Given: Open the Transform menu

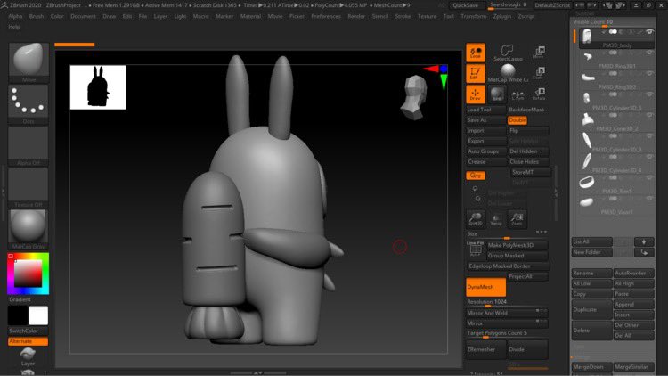Looking at the screenshot, I should coord(473,16).
